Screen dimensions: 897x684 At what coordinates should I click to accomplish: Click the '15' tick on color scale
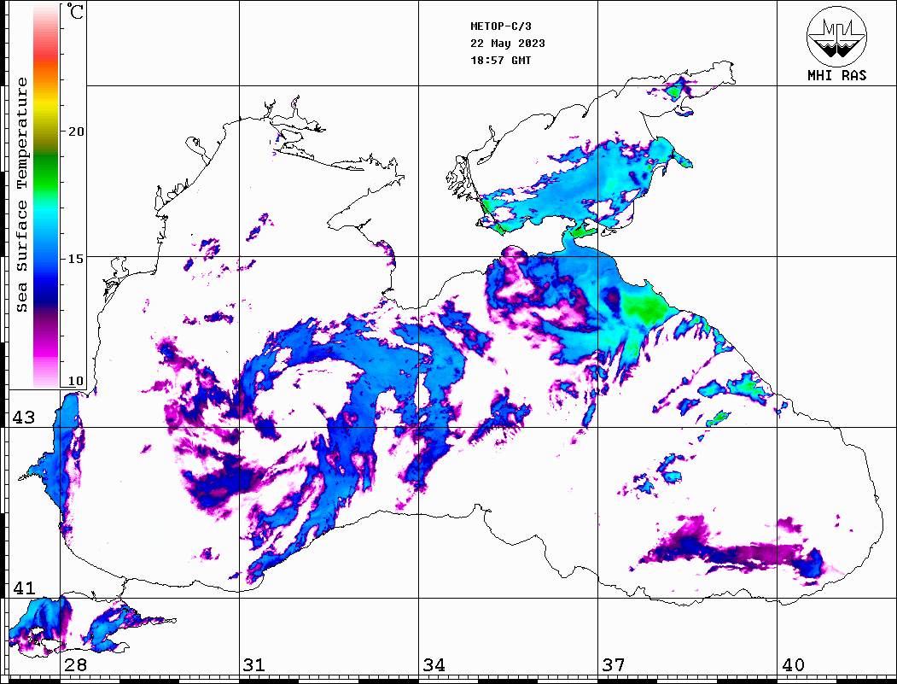click(75, 259)
